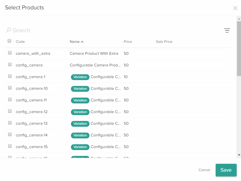Click the sort arrow next to Name
The height and width of the screenshot is (181, 241).
coord(82,42)
